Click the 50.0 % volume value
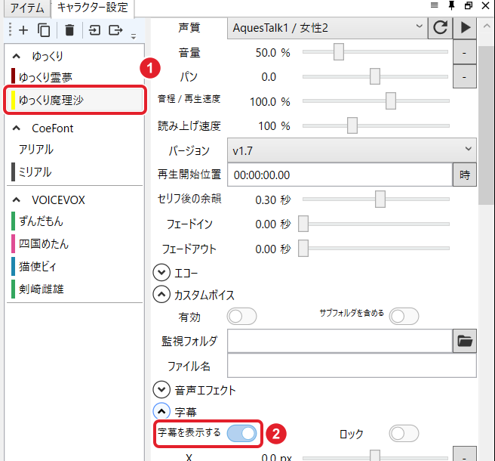495x461 pixels. coord(272,52)
